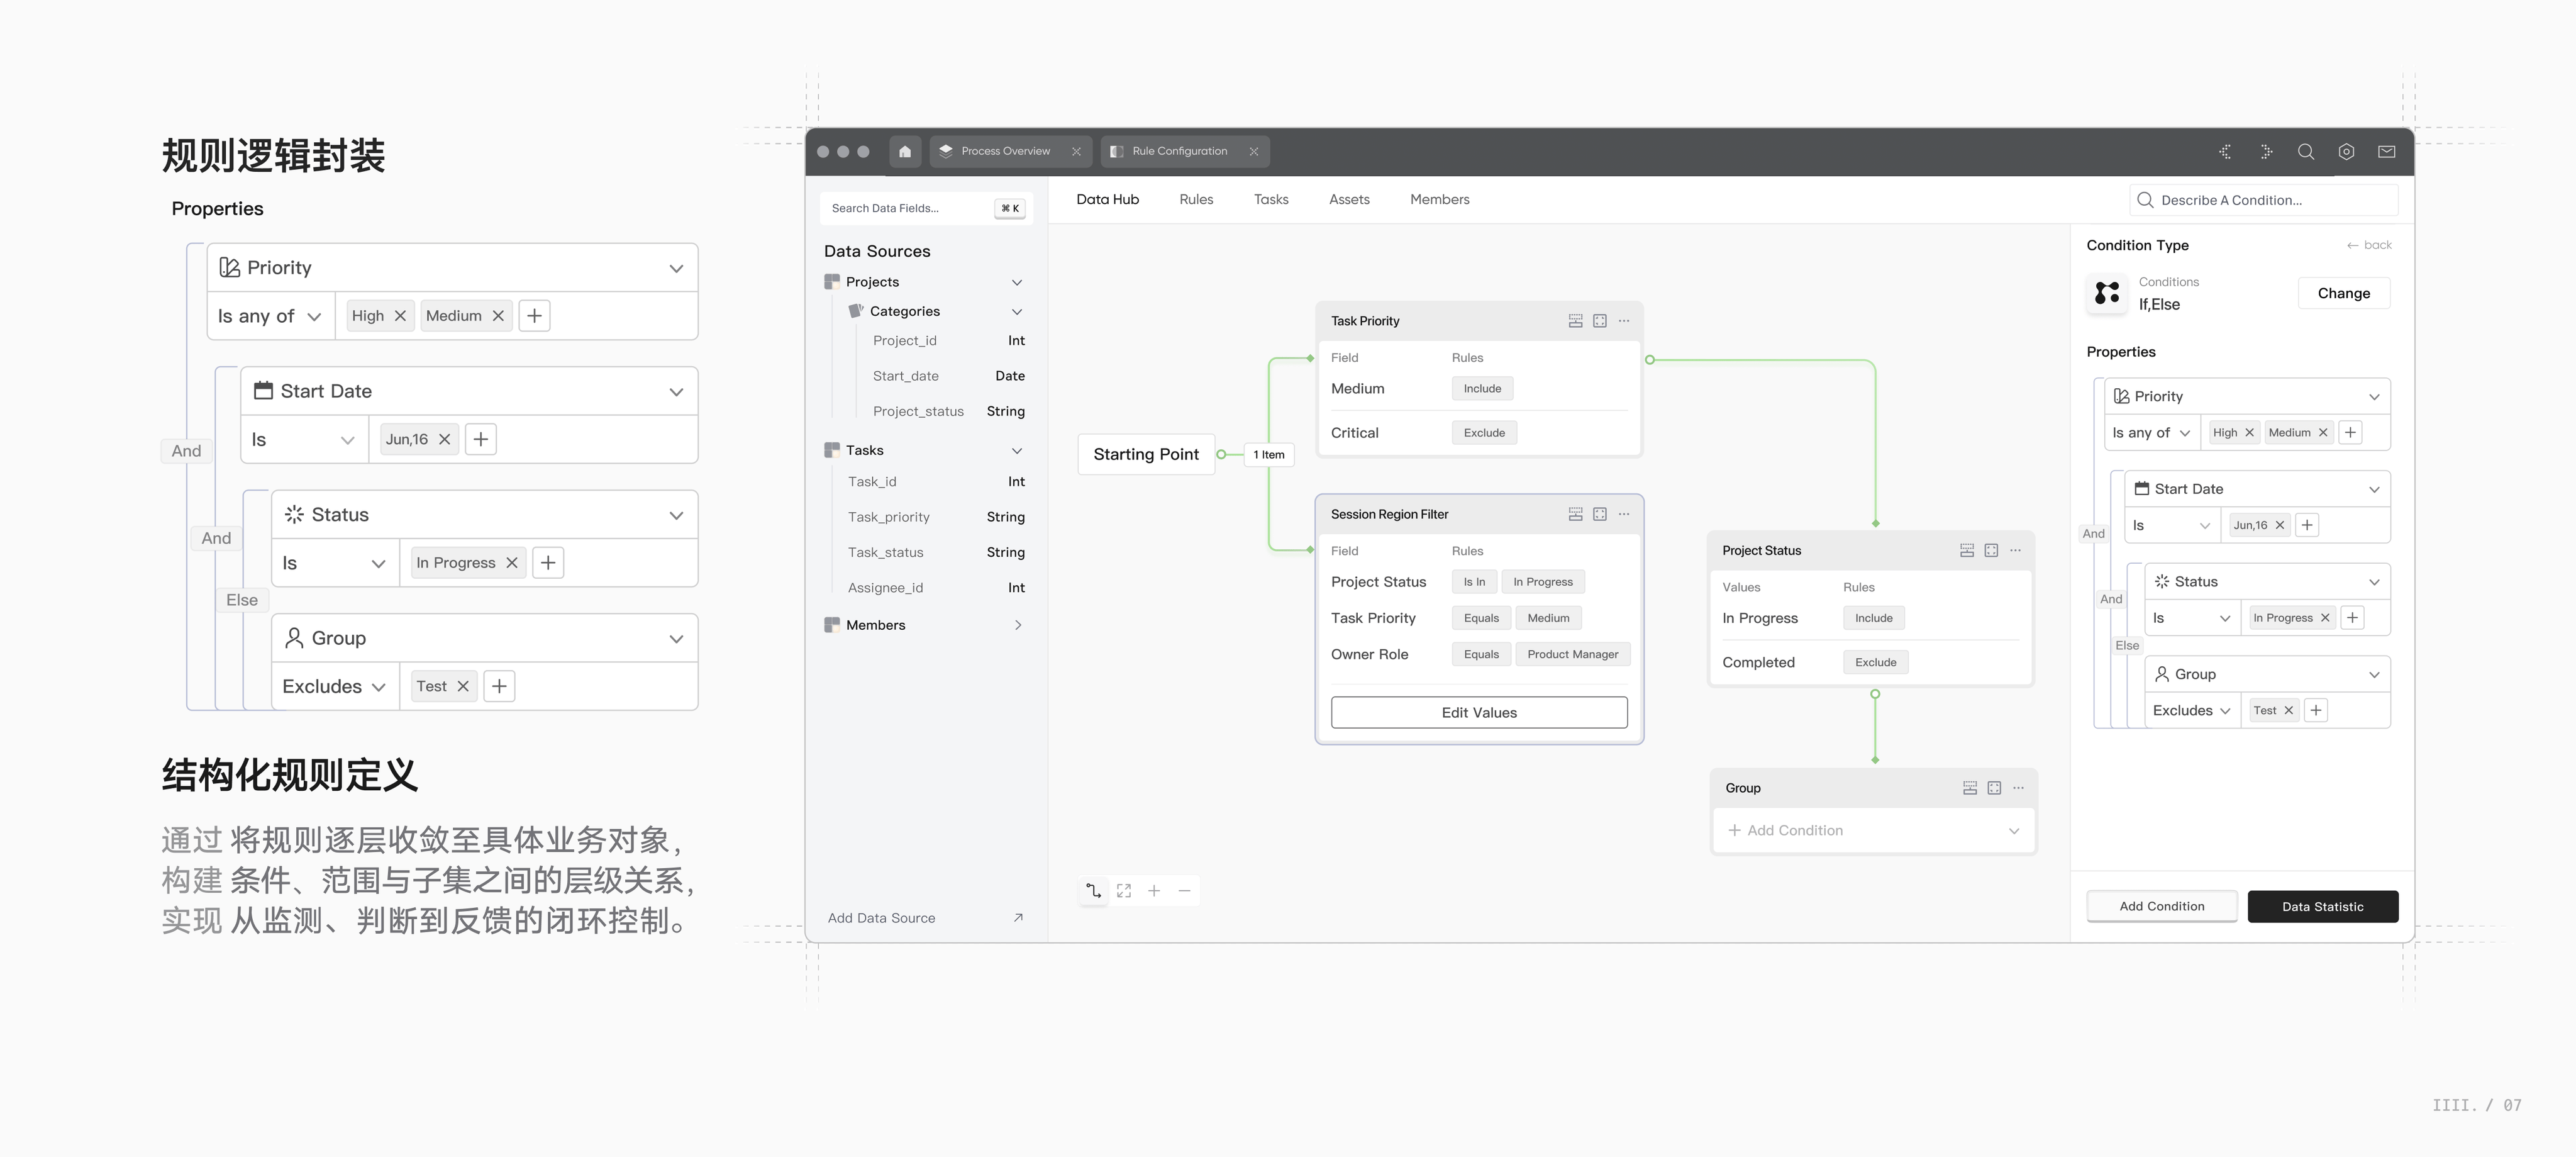Focus the Describe A Condition search field
The height and width of the screenshot is (1157, 2576).
click(x=2263, y=201)
